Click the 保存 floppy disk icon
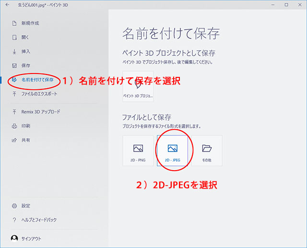307x248 pixels. [14, 65]
